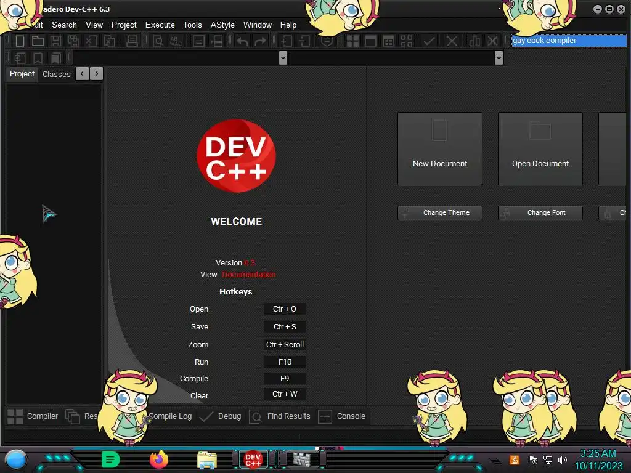Open the AStyle menu

[222, 25]
